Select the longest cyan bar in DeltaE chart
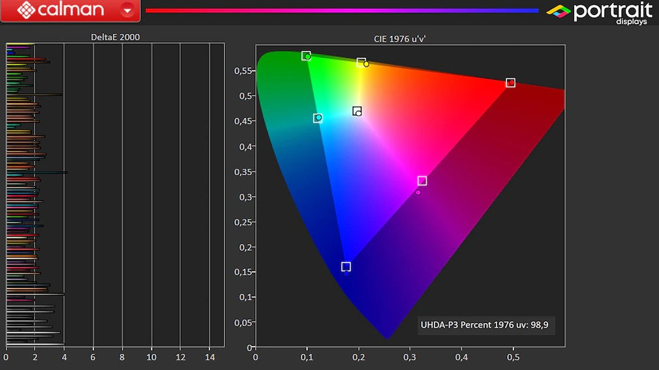This screenshot has height=370, width=659. pyautogui.click(x=37, y=173)
